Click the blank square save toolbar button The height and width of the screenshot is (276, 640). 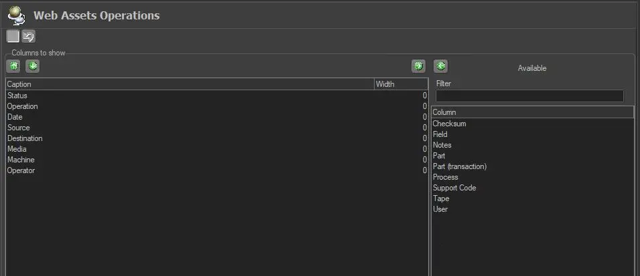13,37
